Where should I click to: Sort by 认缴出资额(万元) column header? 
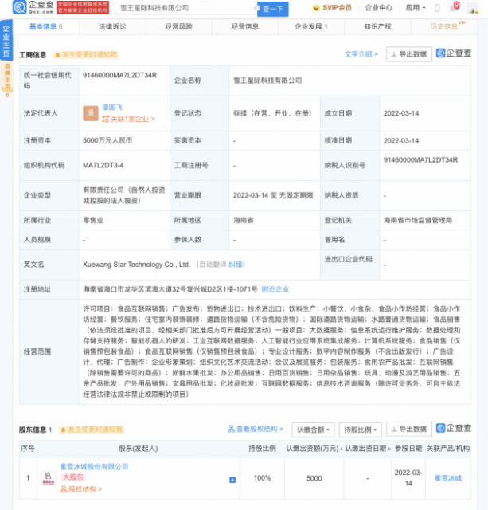[x=314, y=449]
